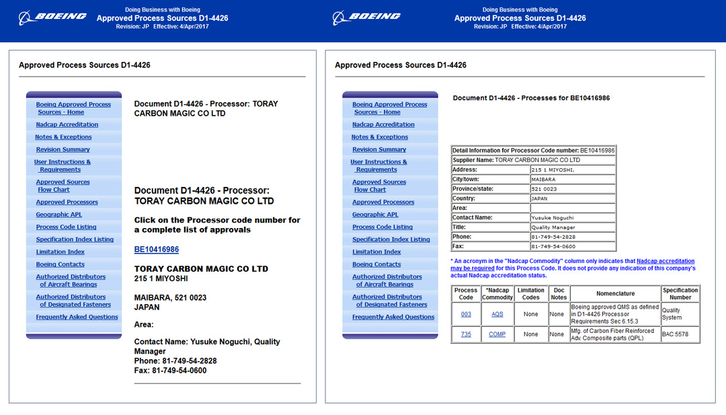The height and width of the screenshot is (415, 726).
Task: Open the COMP Nadcap commodity link
Action: [x=497, y=334]
